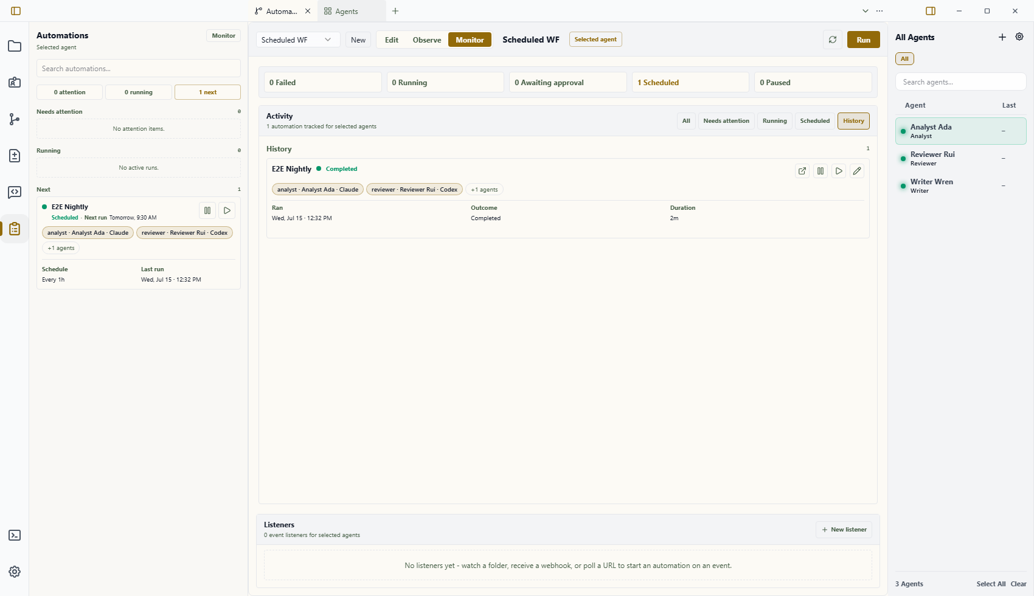This screenshot has height=596, width=1034.
Task: Switch to Edit mode
Action: pos(392,40)
